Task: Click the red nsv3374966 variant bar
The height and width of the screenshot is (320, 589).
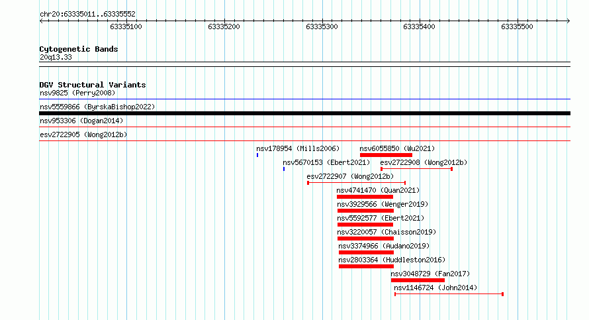Action: coord(366,252)
